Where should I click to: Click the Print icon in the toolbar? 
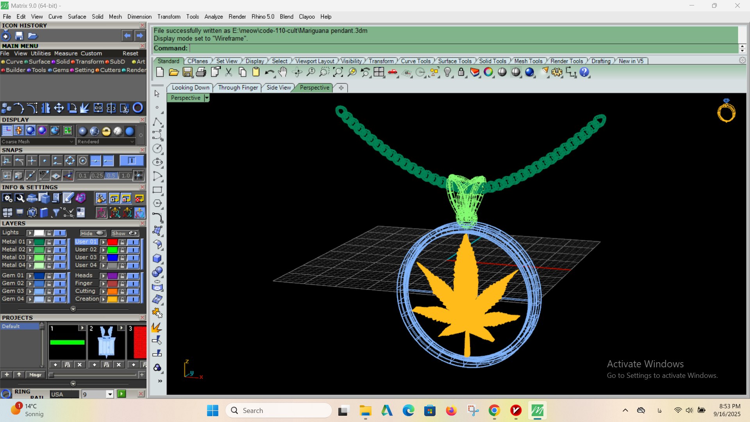(201, 72)
